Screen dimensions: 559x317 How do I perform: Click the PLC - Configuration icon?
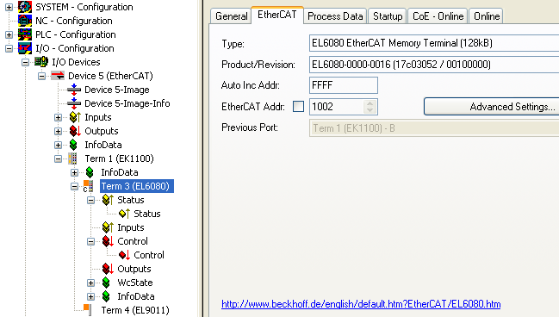[25, 34]
